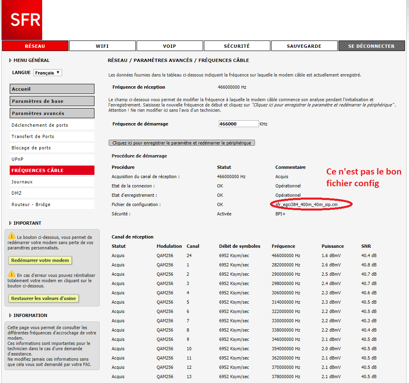Screen dimensions: 409x383
Task: Open Paramètres avancés menu
Action: (x=52, y=113)
